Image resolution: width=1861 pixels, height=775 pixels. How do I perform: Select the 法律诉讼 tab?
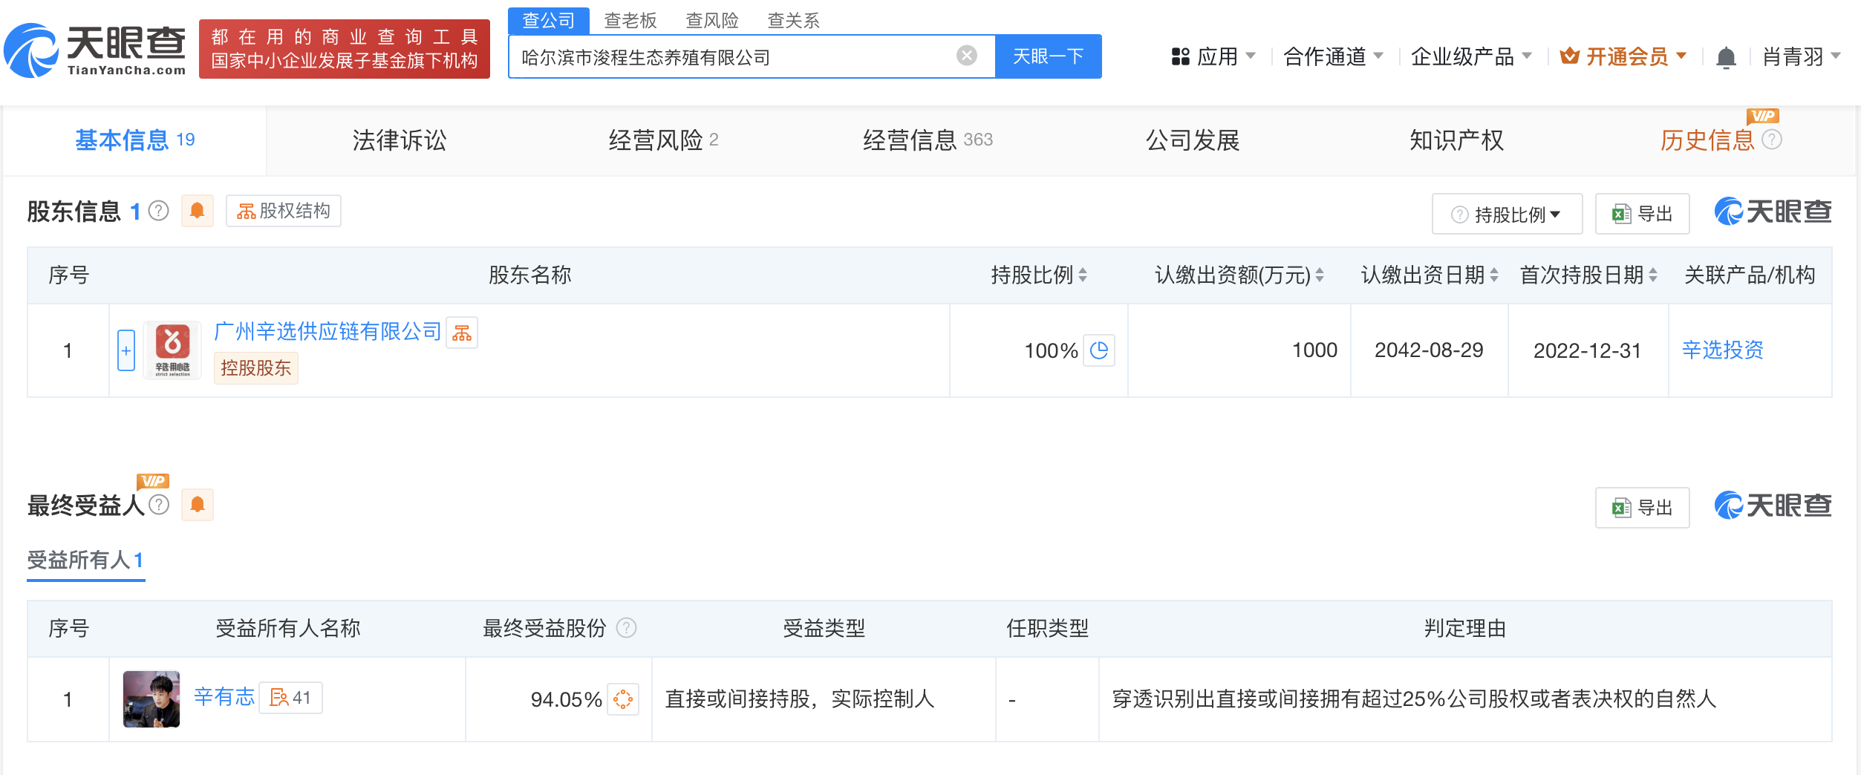[x=400, y=140]
